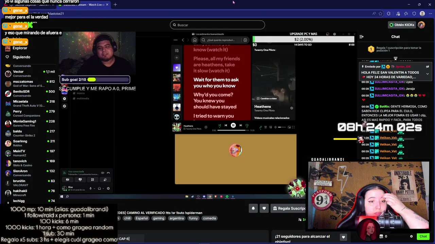
Task: Seek on Spotify track progress bar
Action: [x=233, y=130]
